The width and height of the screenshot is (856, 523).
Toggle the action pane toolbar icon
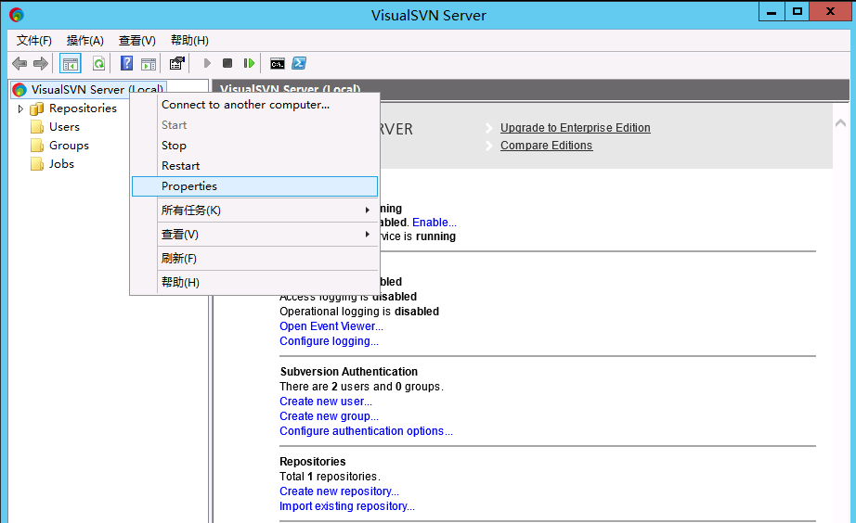tap(149, 64)
